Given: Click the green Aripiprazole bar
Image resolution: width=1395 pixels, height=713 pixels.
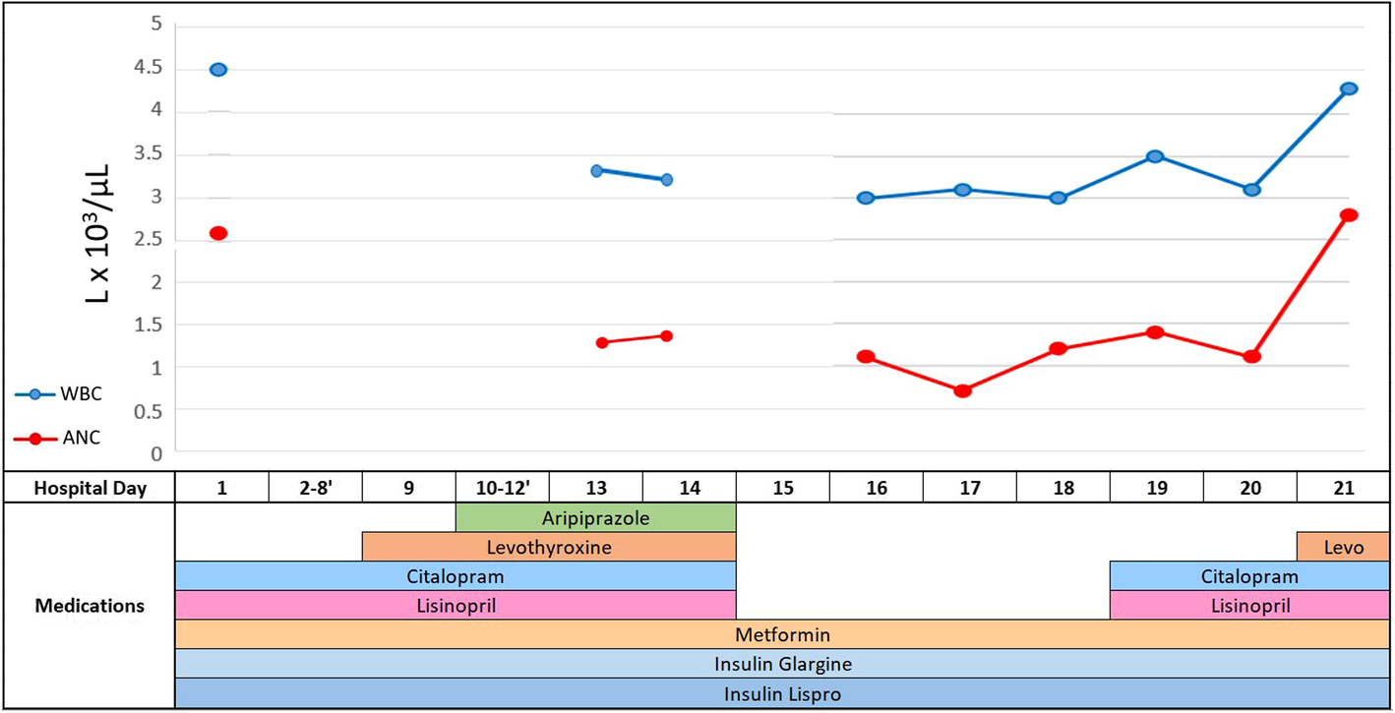Looking at the screenshot, I should (x=596, y=517).
